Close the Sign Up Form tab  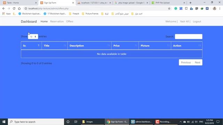click(73, 3)
